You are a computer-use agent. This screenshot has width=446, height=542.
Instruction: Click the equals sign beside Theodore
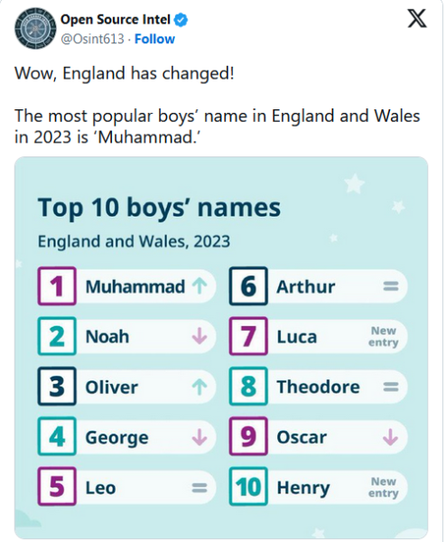[391, 387]
